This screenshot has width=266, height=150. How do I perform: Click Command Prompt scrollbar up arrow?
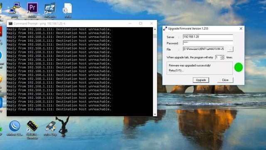pyautogui.click(x=155, y=29)
